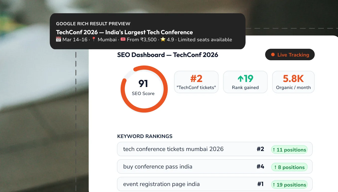The height and width of the screenshot is (192, 338).
Task: Click the 11 positions green badge
Action: (289, 150)
